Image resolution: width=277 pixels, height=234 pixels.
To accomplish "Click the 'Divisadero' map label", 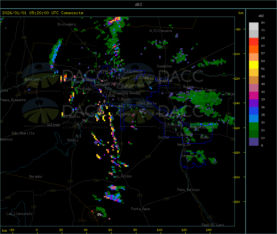I will click(x=66, y=24).
